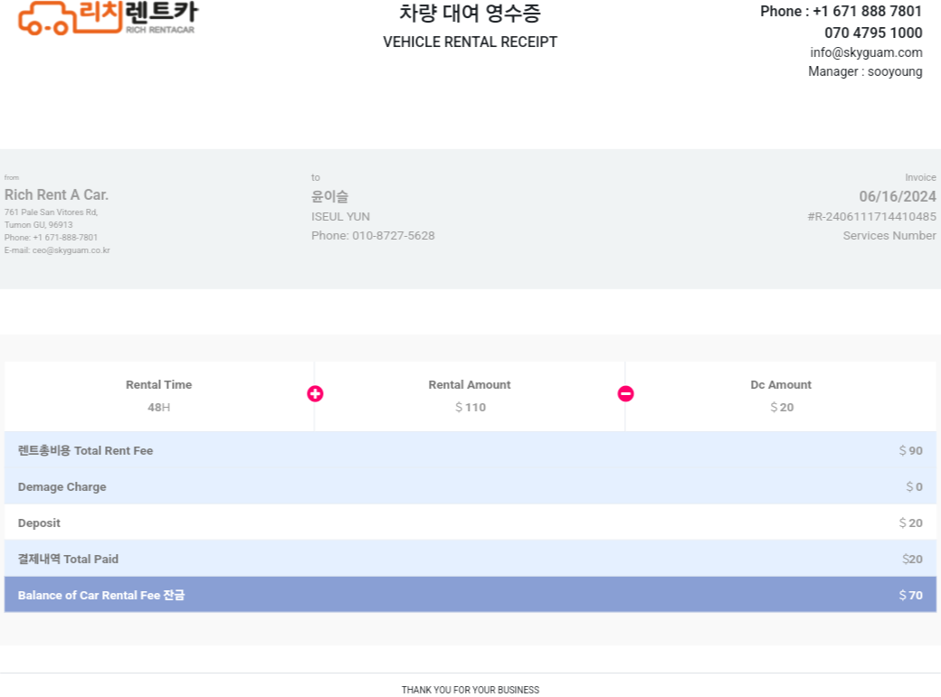Image resolution: width=941 pixels, height=697 pixels.
Task: Click the Rich Rentacar car logo
Action: pyautogui.click(x=108, y=17)
